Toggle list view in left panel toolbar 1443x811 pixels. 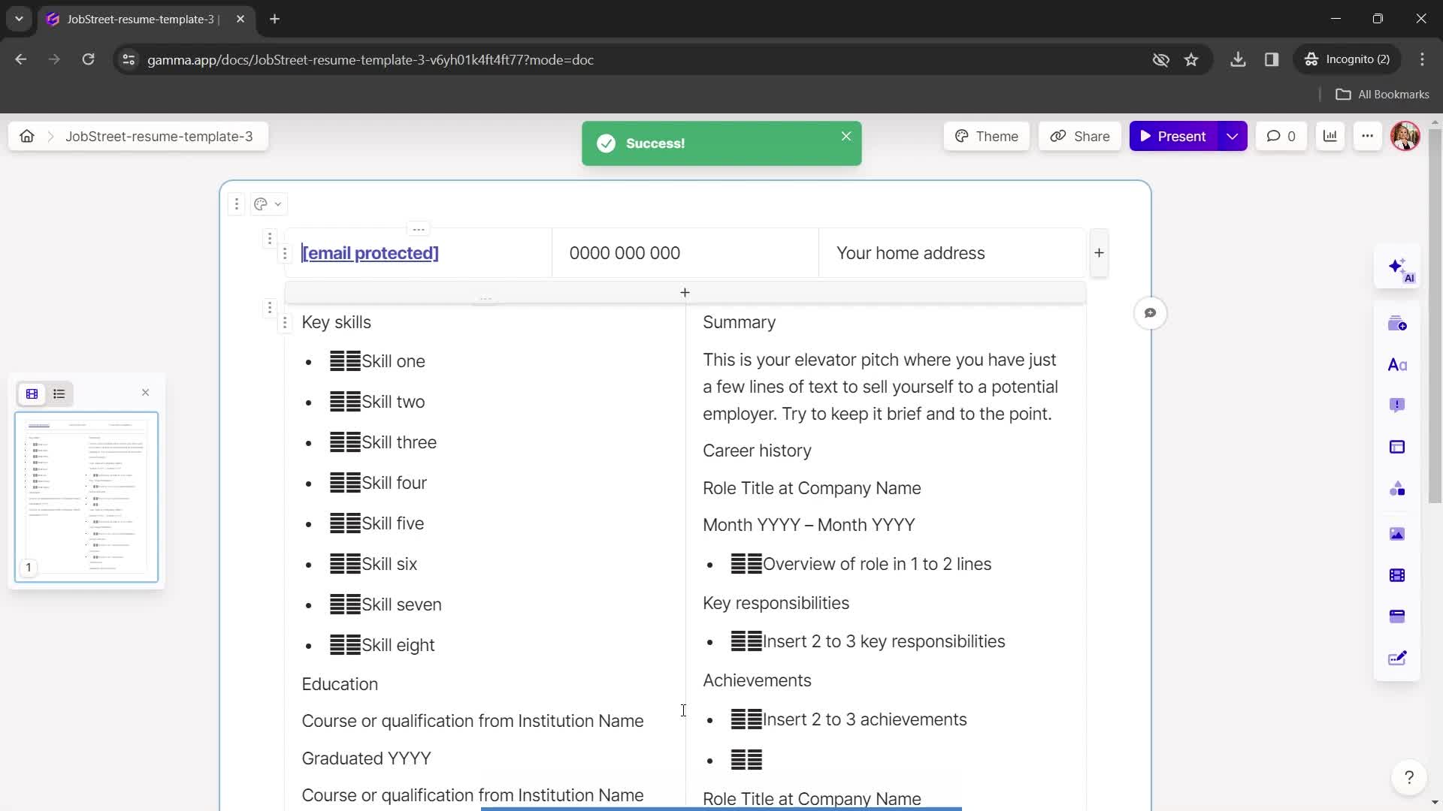59,393
